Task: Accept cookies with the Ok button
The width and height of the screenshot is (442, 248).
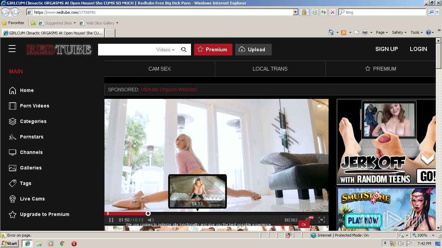Action: (x=304, y=225)
